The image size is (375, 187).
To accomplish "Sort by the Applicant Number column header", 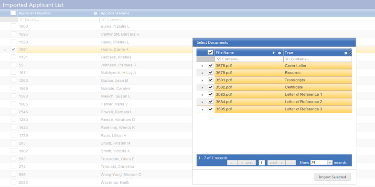I will [x=35, y=13].
